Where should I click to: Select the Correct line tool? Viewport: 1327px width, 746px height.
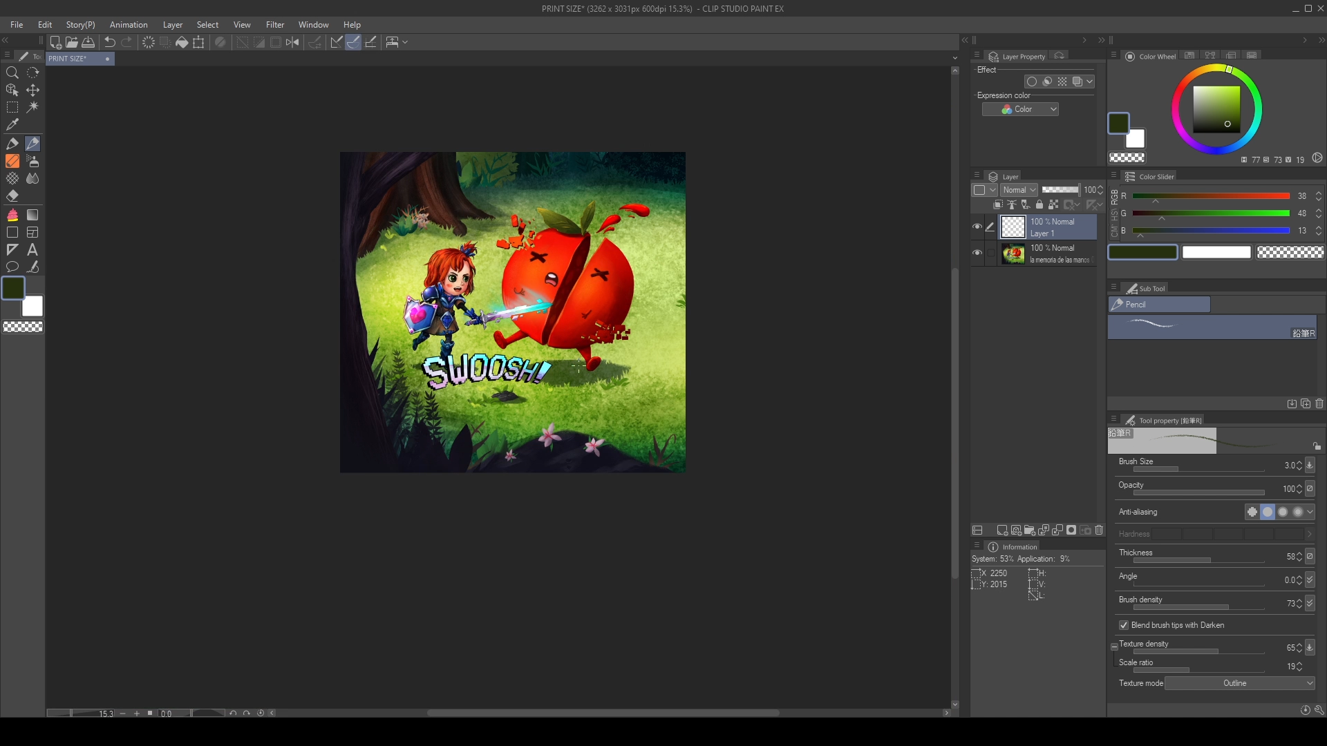[x=32, y=267]
